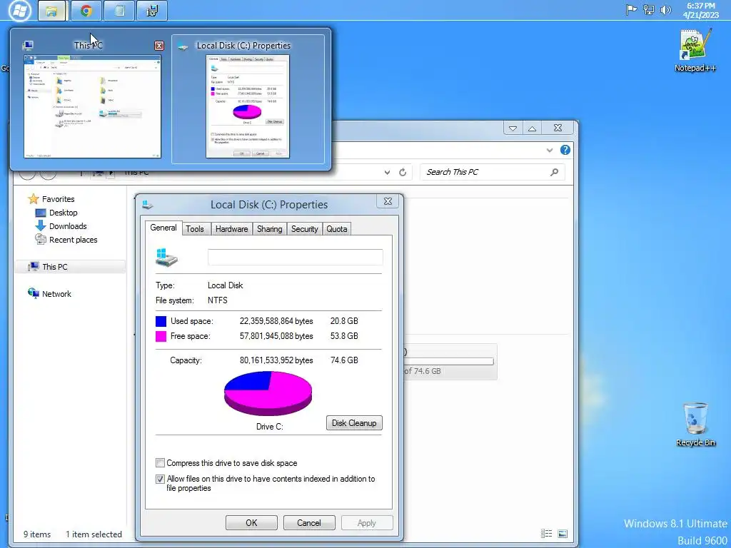The height and width of the screenshot is (548, 731).
Task: Open the clock showing 6:37 PM
Action: (x=701, y=10)
